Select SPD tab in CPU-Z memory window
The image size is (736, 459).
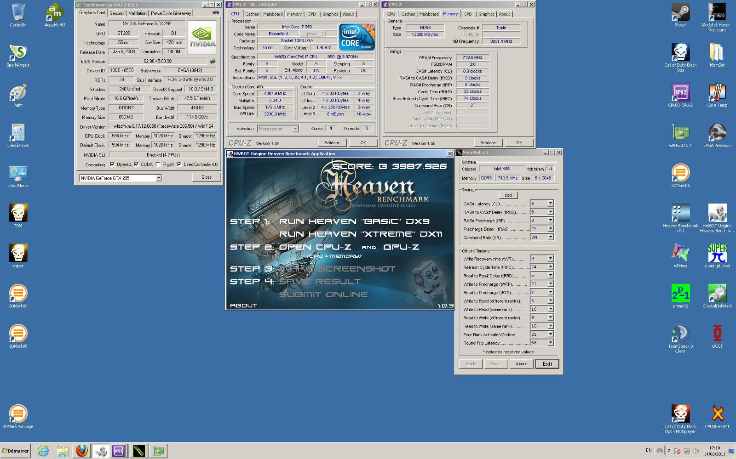(468, 14)
